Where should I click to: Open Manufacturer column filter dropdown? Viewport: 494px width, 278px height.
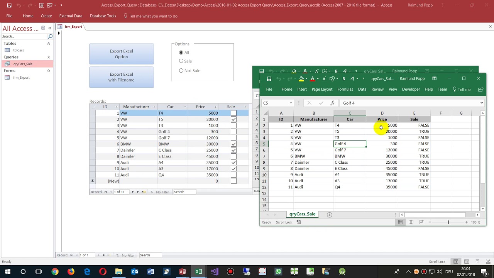pyautogui.click(x=154, y=107)
